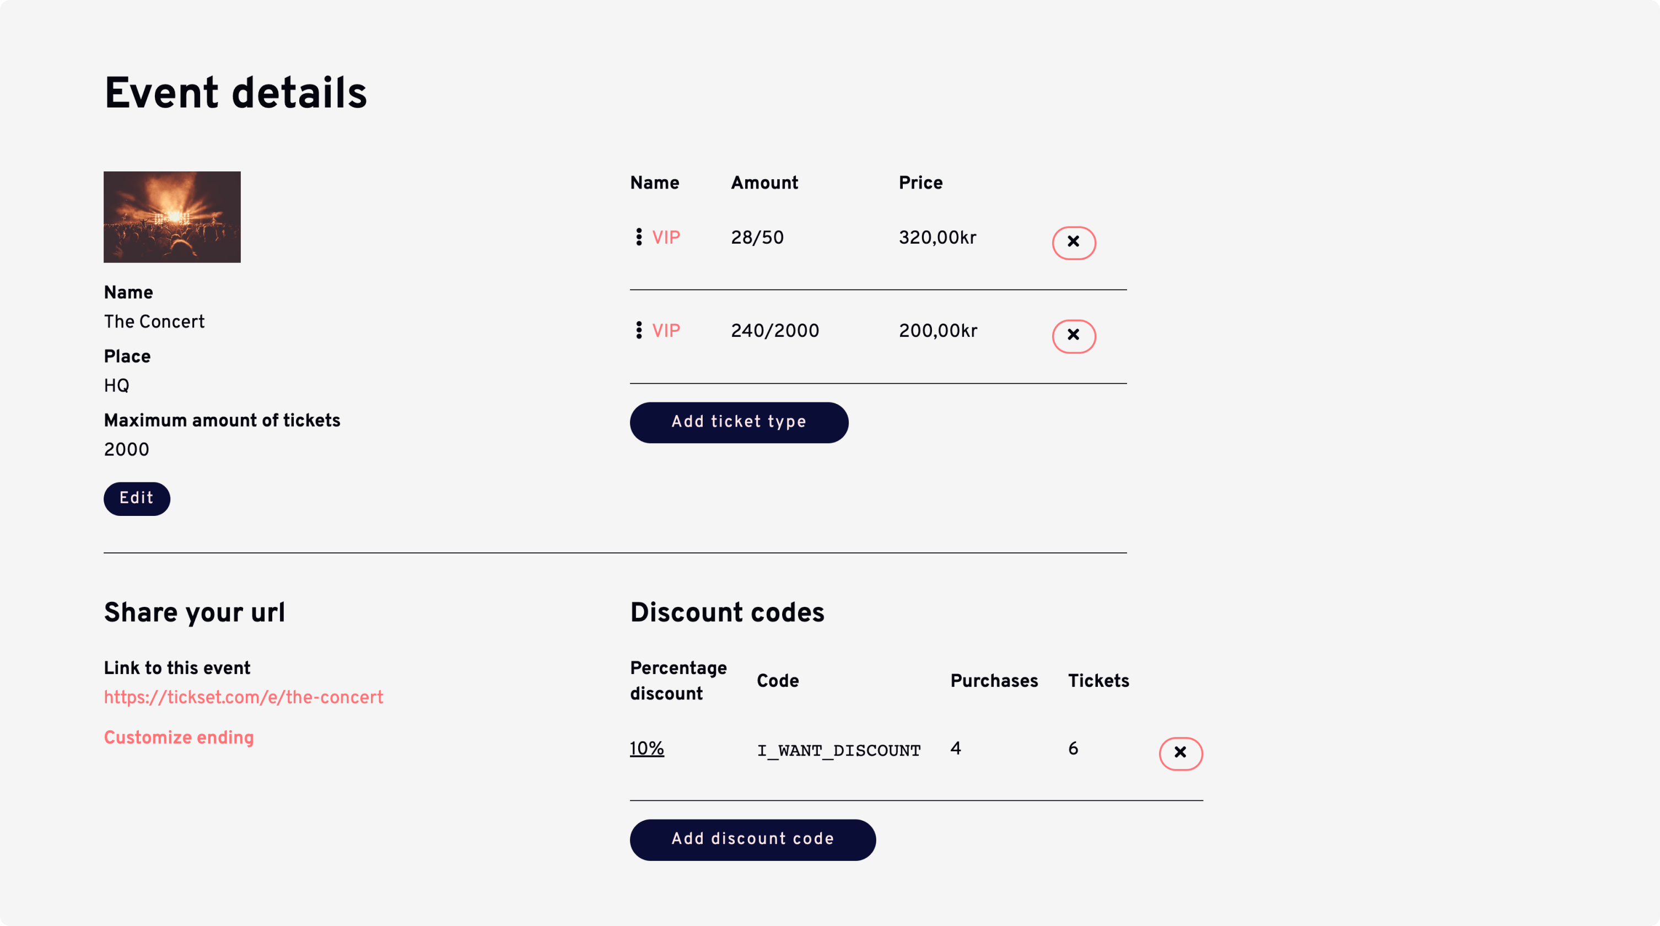Open VIP ticket priced 200,00kr

(x=666, y=331)
